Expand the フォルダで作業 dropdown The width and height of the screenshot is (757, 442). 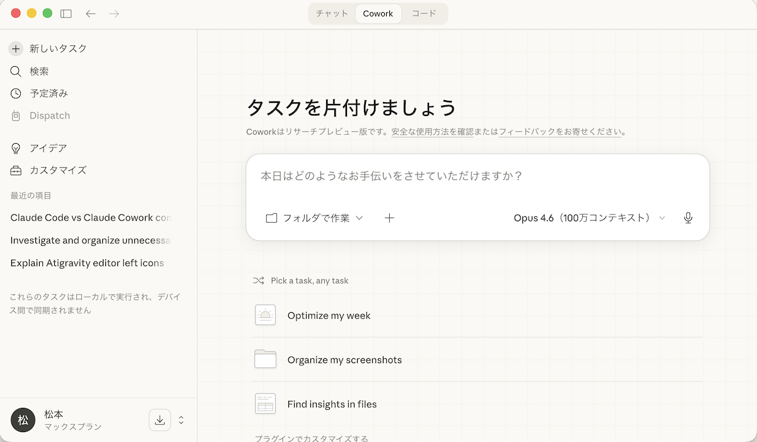[x=314, y=218]
